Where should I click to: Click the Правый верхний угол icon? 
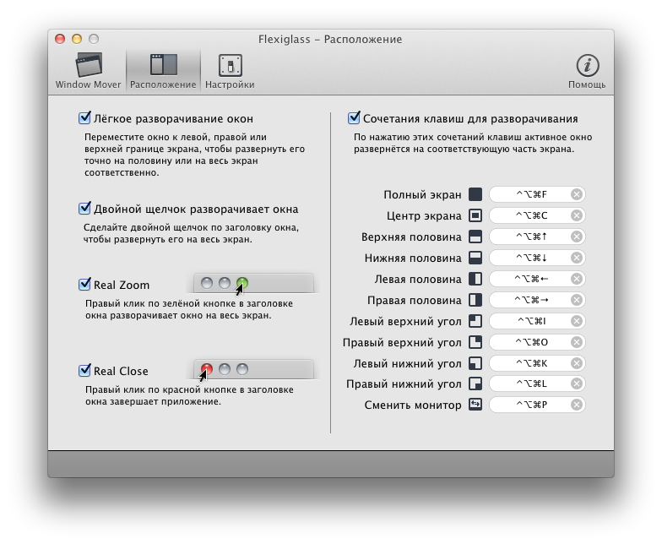point(475,342)
